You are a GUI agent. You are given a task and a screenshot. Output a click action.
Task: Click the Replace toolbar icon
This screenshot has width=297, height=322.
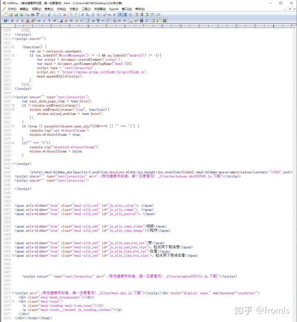tap(87, 14)
